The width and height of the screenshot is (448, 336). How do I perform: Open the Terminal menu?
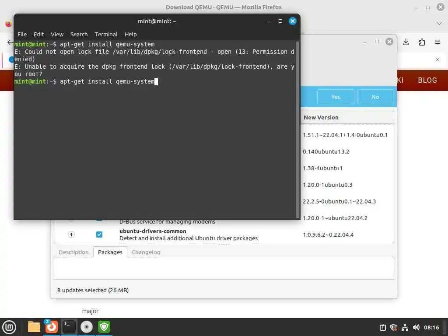click(x=106, y=34)
